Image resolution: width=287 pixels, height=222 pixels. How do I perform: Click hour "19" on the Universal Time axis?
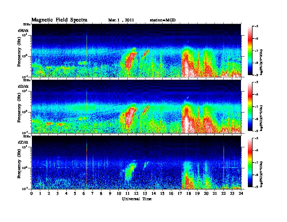[197, 193]
